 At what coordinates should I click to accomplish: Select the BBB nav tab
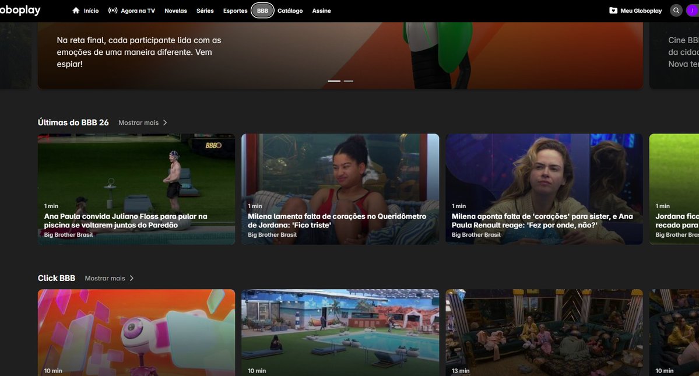pos(262,10)
